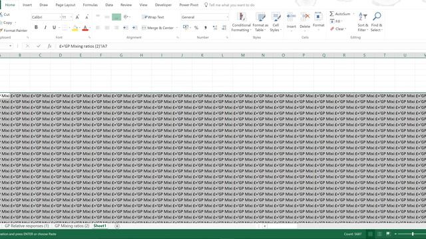
Task: Open the borders dropdown arrow
Action: tap(69, 28)
